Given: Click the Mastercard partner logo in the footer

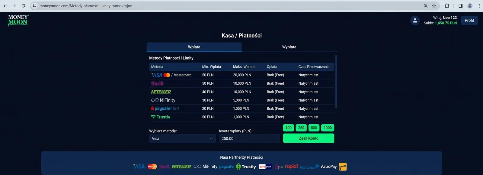Looking at the screenshot, I should point(152,167).
